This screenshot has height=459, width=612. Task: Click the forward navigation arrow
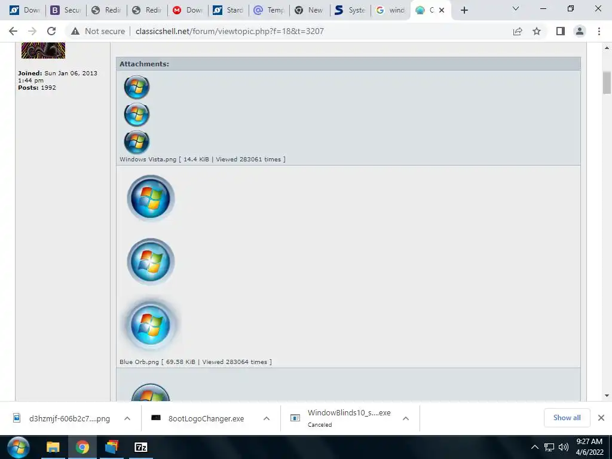[32, 31]
